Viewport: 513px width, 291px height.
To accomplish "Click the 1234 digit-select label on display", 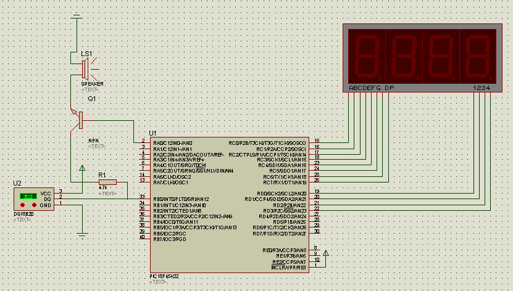I will click(482, 88).
